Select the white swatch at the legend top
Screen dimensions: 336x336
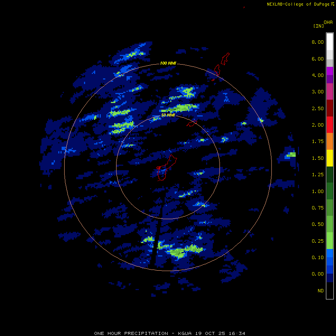coord(330,42)
